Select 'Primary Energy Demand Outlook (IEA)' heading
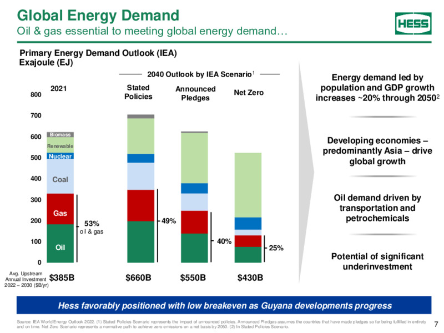Viewport: 444px width, 333px height. click(x=98, y=53)
